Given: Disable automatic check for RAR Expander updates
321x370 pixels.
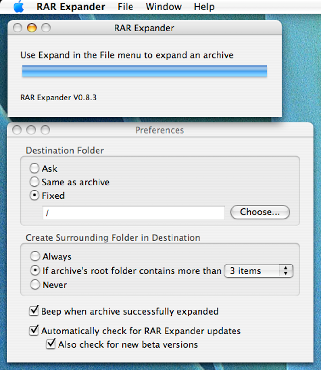Looking at the screenshot, I should click(34, 331).
